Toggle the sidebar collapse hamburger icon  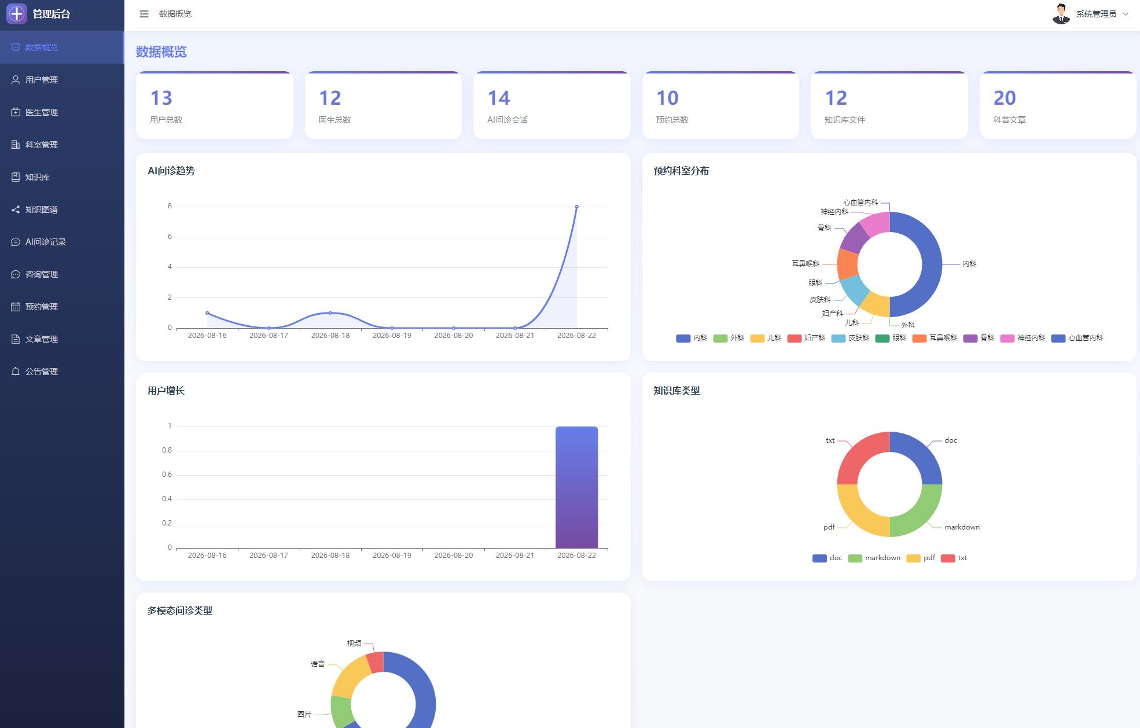pos(144,14)
